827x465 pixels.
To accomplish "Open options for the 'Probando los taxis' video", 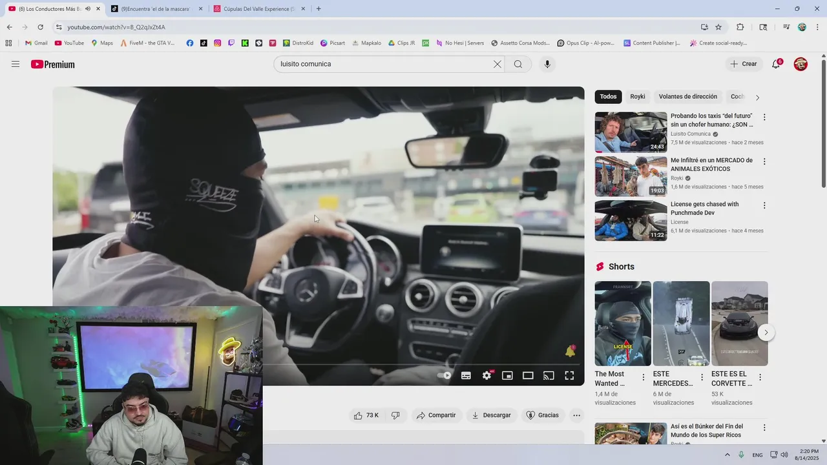I will point(764,118).
